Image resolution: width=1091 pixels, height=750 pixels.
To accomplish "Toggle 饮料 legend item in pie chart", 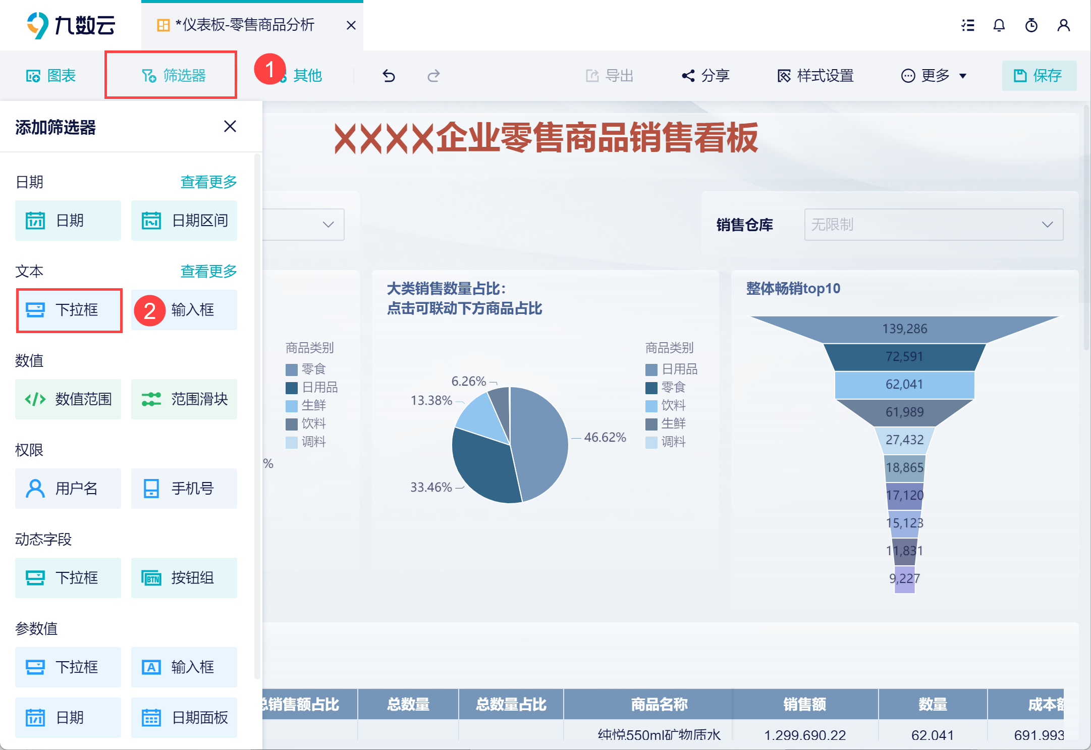I will coord(666,406).
